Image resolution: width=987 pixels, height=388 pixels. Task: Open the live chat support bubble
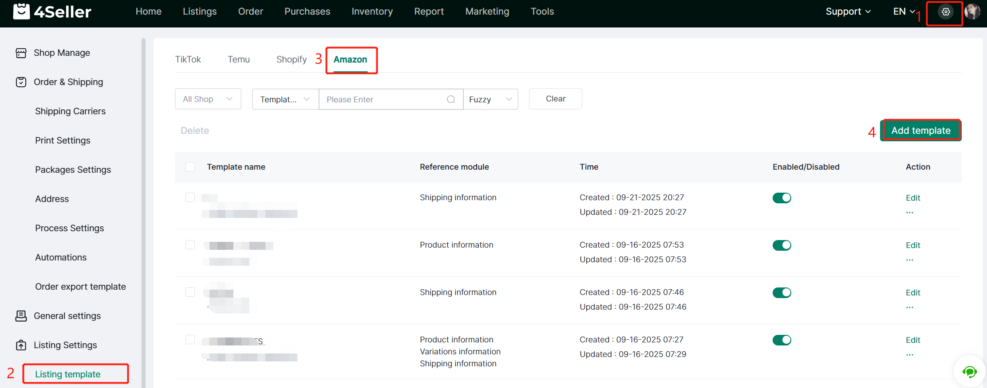pos(969,372)
